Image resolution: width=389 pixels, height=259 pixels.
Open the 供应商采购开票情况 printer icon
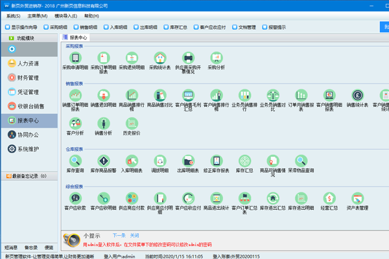188,58
